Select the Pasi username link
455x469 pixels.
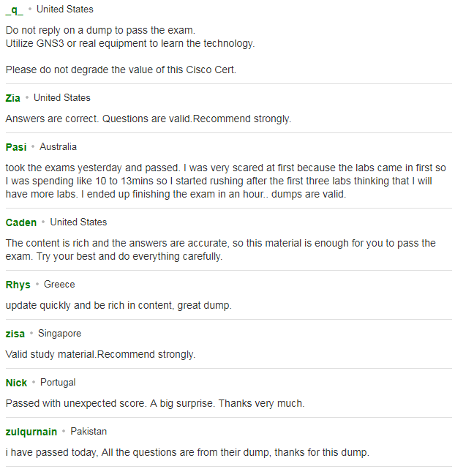[x=16, y=147]
